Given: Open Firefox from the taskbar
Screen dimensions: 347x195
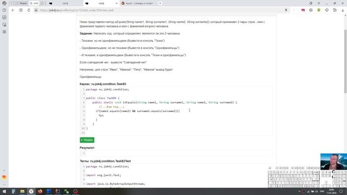Looking at the screenshot, I should point(40,191).
